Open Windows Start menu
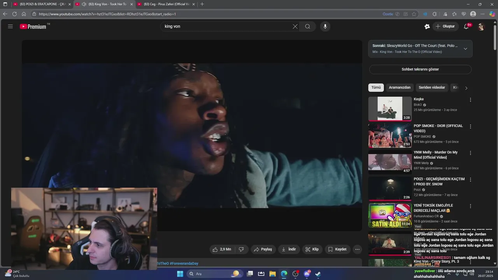 coord(180,274)
